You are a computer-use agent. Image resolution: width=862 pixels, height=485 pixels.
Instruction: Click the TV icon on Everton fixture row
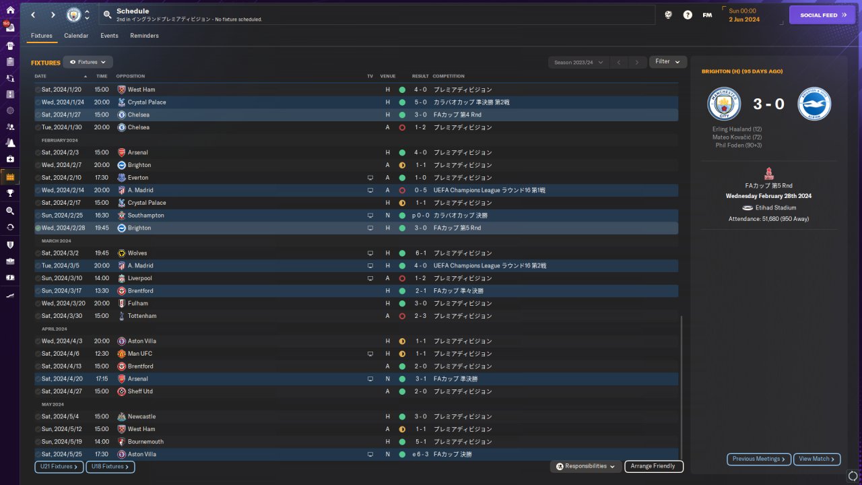pyautogui.click(x=370, y=178)
